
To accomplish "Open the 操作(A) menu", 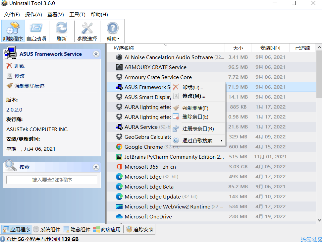I will click(33, 14).
